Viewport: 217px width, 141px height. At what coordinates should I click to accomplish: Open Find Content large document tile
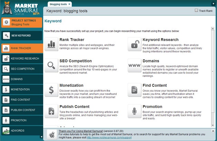(x=135, y=90)
